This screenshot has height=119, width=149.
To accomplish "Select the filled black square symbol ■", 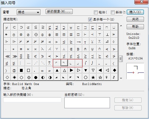I will point(21,70).
